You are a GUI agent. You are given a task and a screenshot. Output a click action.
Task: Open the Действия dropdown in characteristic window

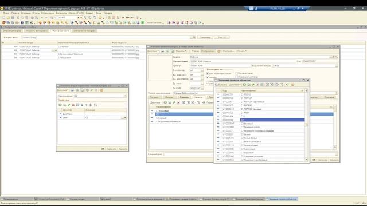tap(63, 90)
